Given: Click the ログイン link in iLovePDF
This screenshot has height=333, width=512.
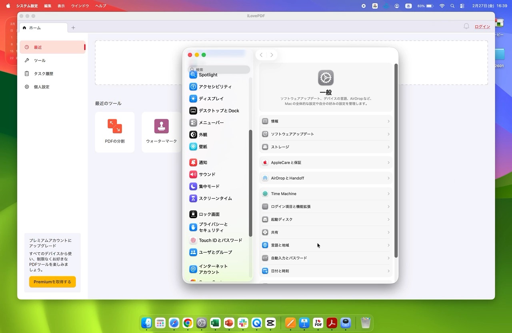Looking at the screenshot, I should coord(482,26).
